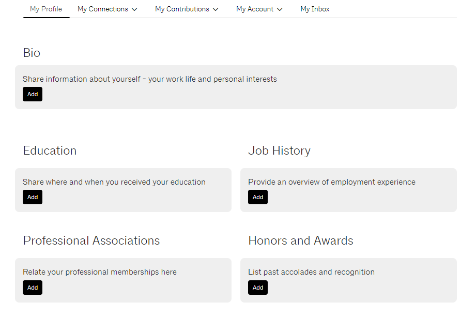The height and width of the screenshot is (317, 476).
Task: Click the Honors and Awards heading
Action: pyautogui.click(x=301, y=240)
